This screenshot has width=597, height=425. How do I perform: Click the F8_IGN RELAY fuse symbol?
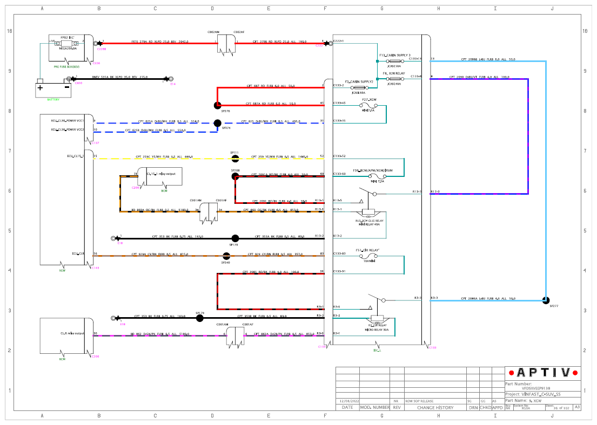(x=395, y=79)
